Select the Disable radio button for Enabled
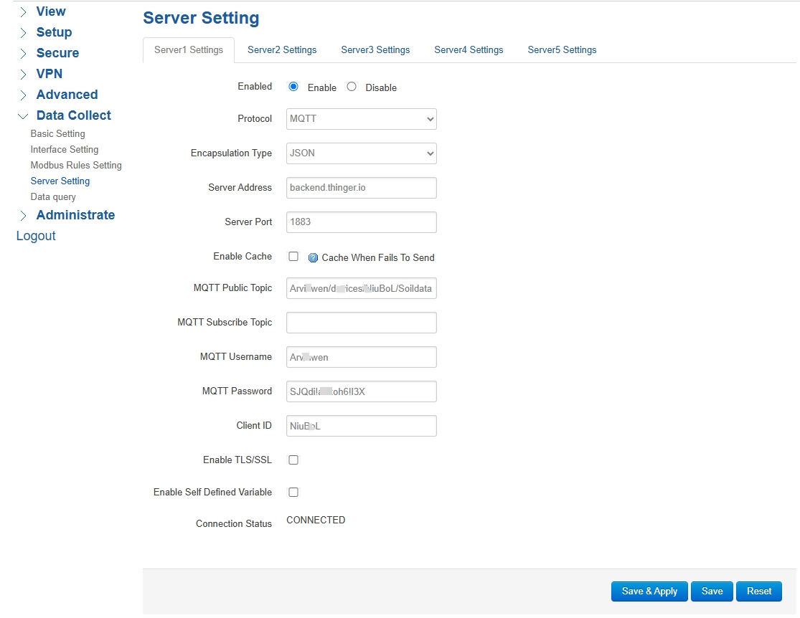This screenshot has width=800, height=618. (352, 86)
